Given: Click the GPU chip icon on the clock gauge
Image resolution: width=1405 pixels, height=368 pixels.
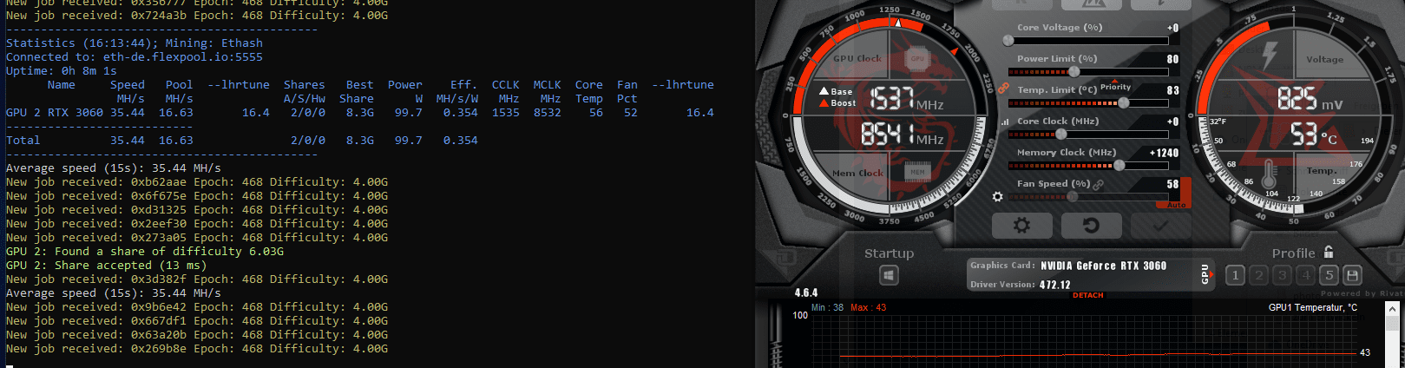Looking at the screenshot, I should click(917, 58).
